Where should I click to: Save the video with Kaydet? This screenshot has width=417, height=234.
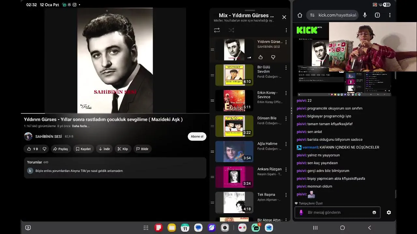coord(83,149)
